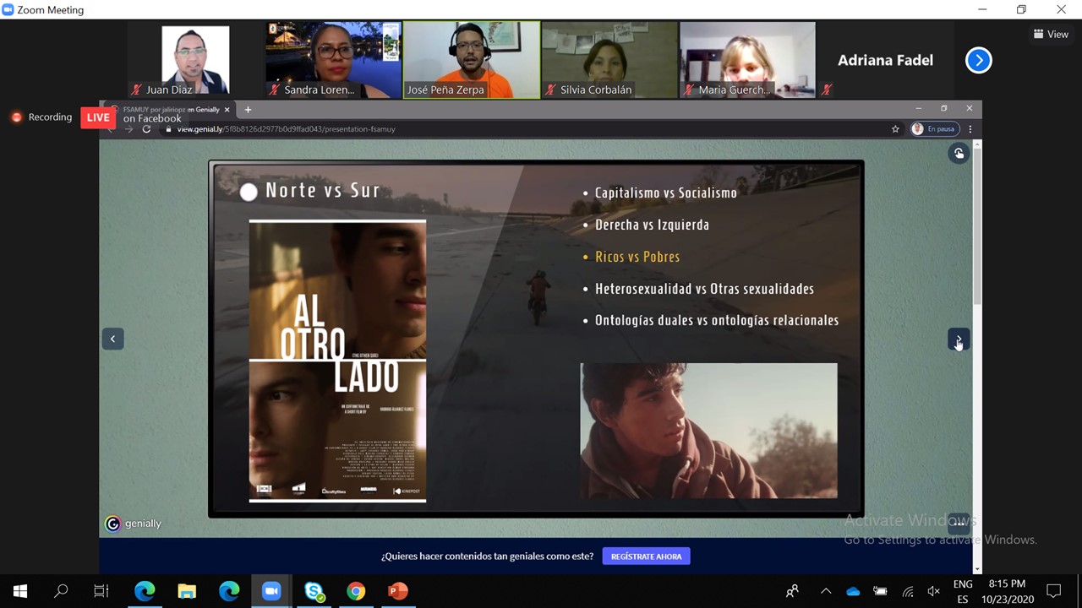The height and width of the screenshot is (608, 1082).
Task: Click the REGÍSTRATE AHORA button
Action: (646, 556)
